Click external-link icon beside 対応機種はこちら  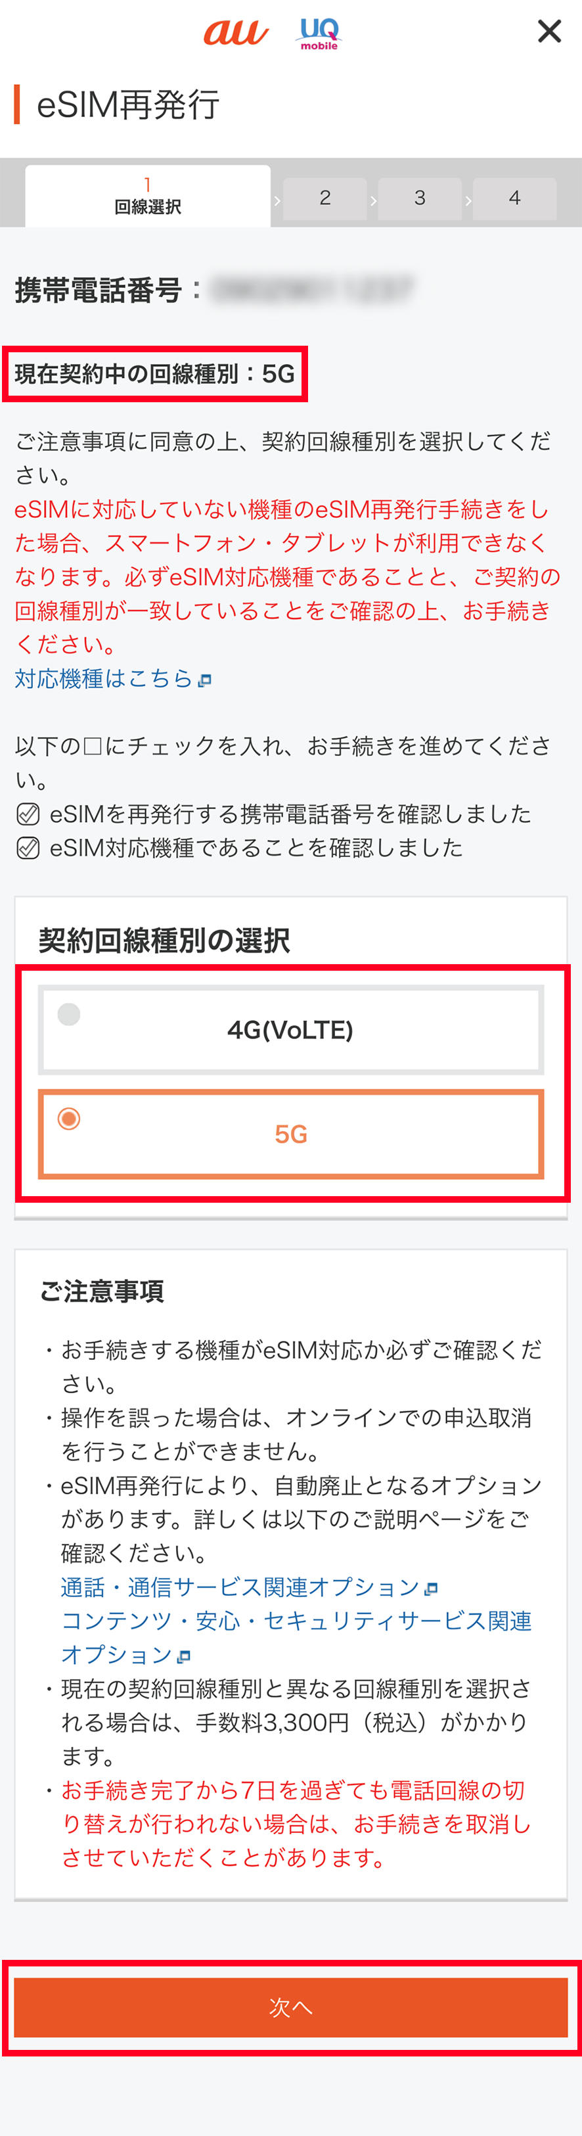(x=205, y=681)
